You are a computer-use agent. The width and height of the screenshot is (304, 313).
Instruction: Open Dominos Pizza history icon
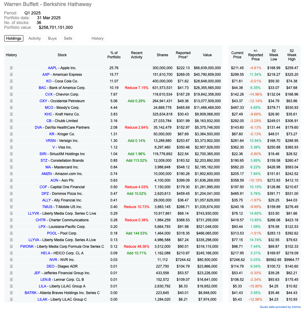click(11, 193)
